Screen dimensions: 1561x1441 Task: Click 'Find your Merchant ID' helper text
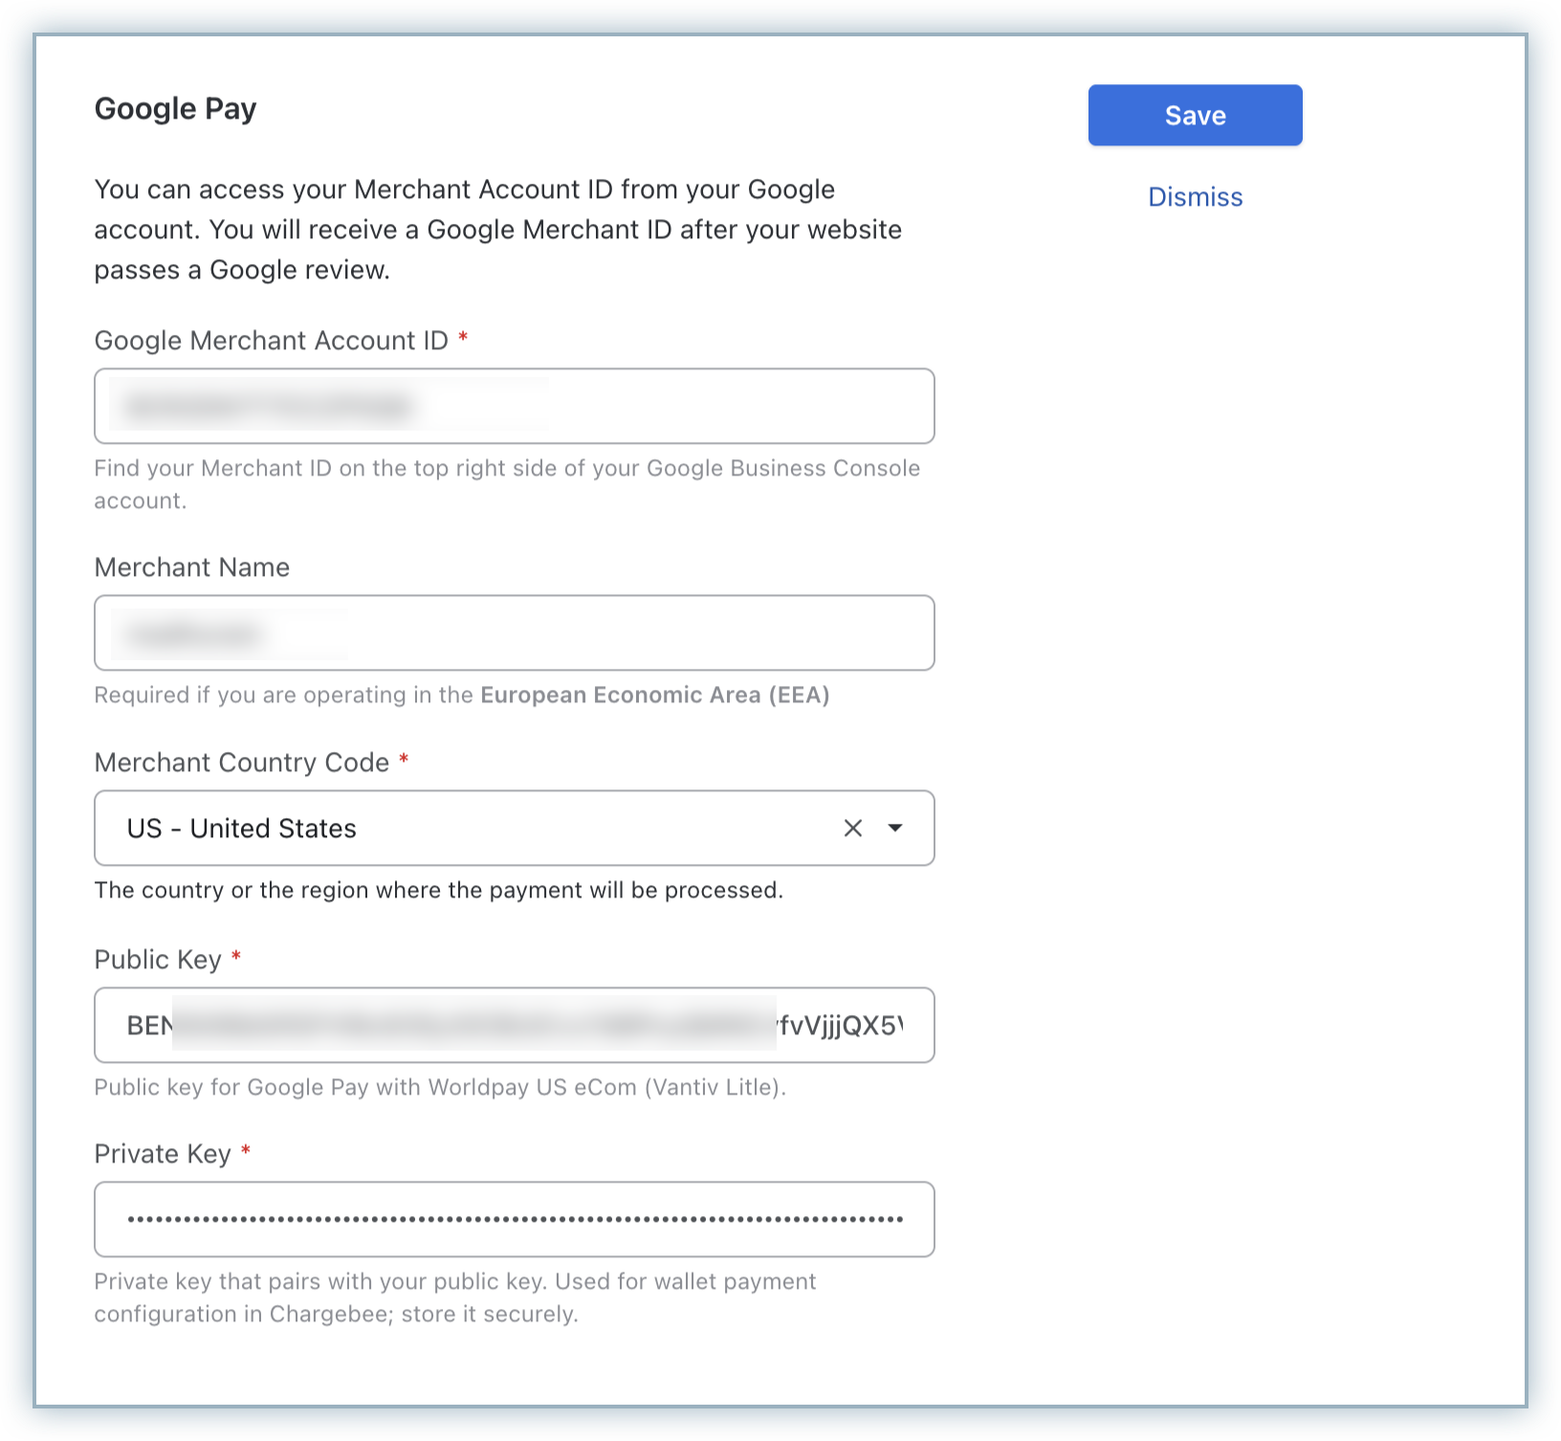[507, 484]
